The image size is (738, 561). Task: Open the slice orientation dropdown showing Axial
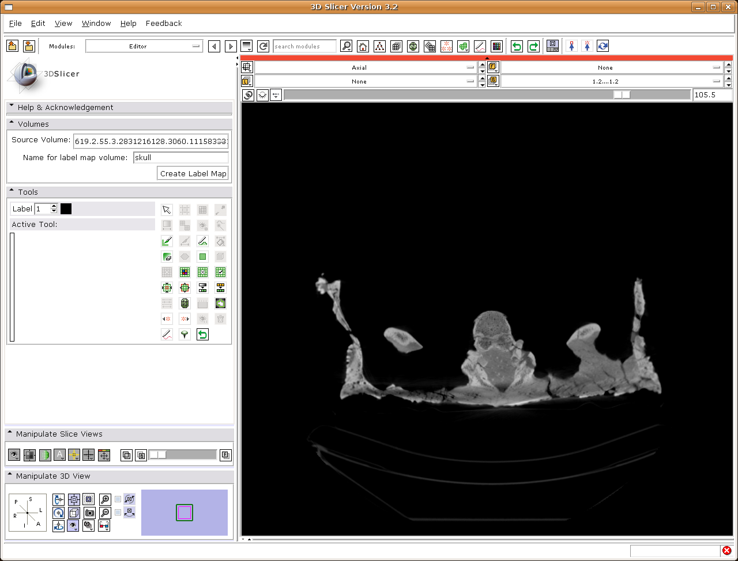point(366,67)
